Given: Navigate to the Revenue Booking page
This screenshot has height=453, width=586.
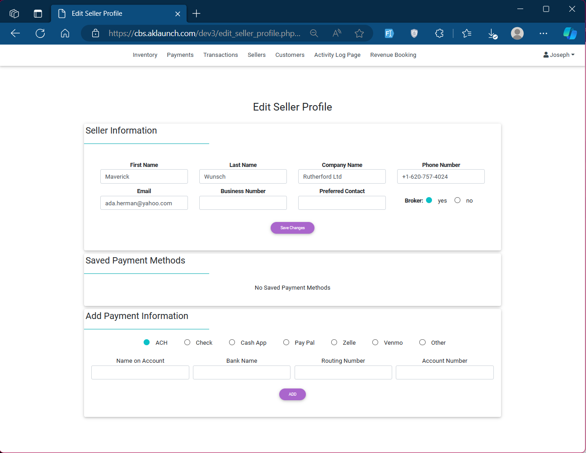Looking at the screenshot, I should (393, 55).
